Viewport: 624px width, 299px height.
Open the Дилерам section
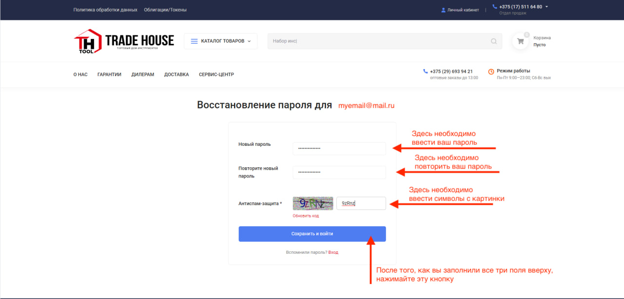tap(142, 75)
